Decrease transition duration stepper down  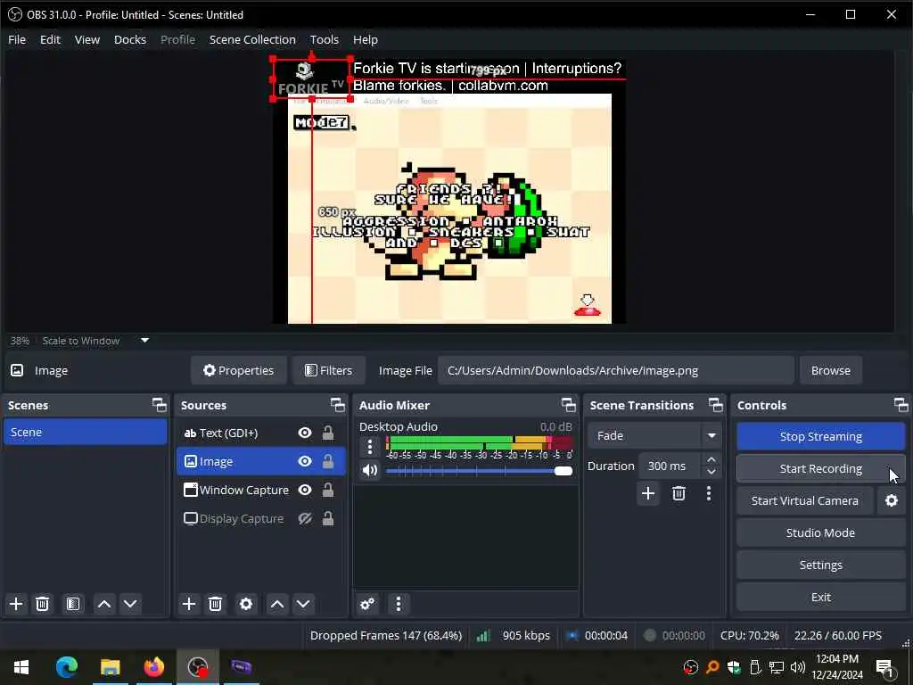pyautogui.click(x=711, y=473)
